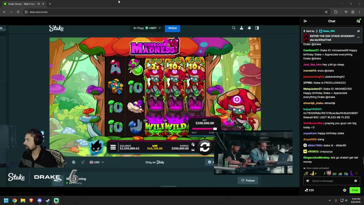Open the Stake user profile icon

(x=241, y=28)
